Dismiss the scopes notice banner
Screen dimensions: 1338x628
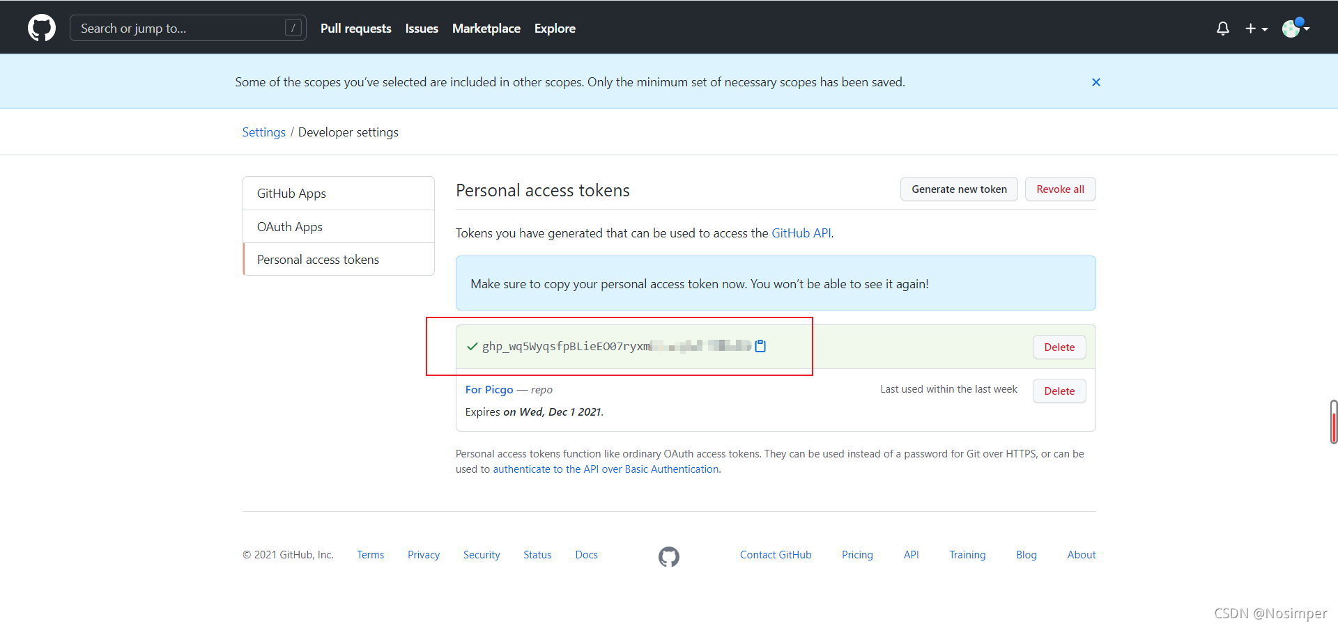[x=1095, y=82]
